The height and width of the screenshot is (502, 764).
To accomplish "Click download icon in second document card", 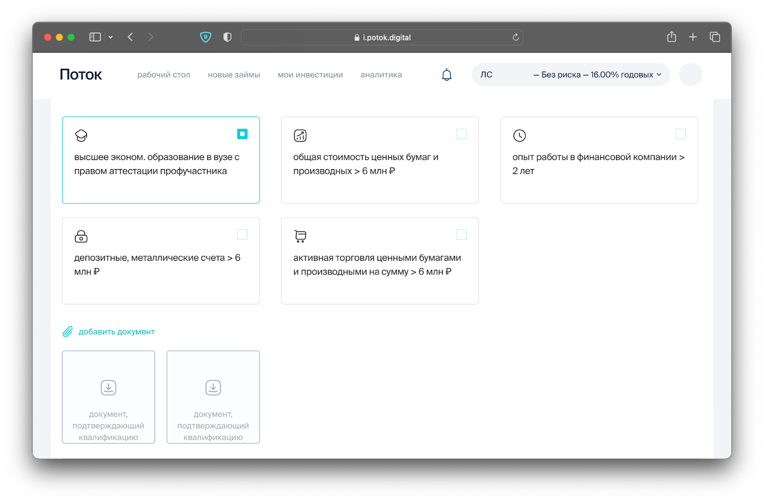I will (x=213, y=387).
